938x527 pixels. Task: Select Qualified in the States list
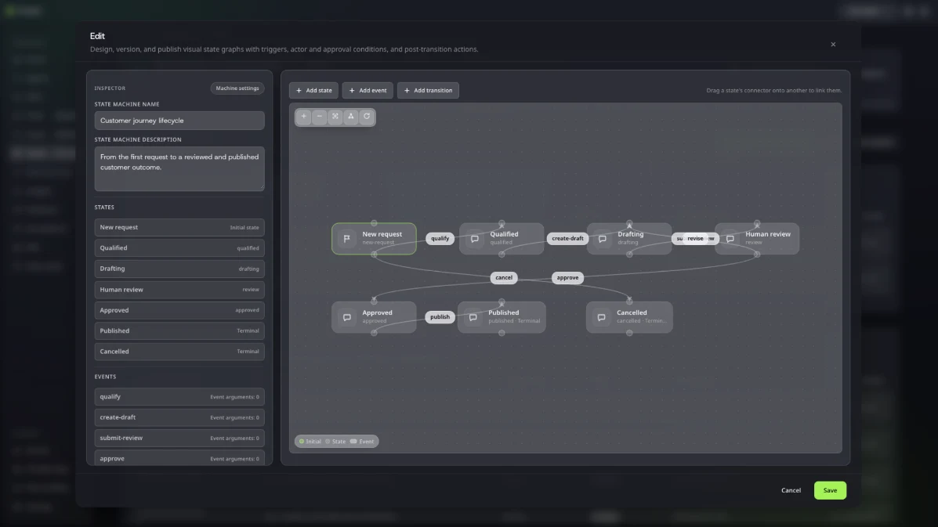tap(179, 248)
